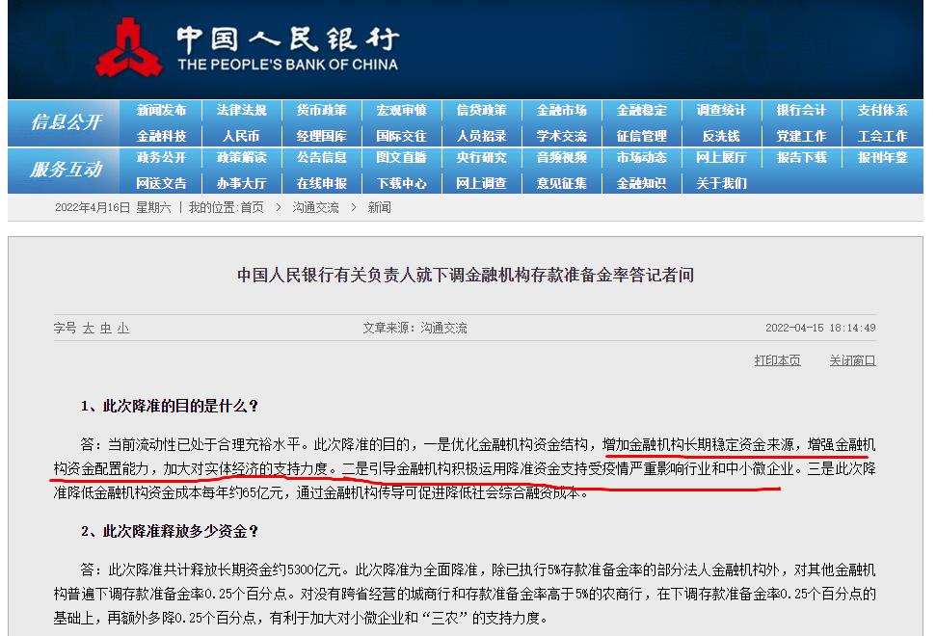Select 网送文告 in the service menu
Viewport: 936px width, 636px height.
click(x=161, y=183)
